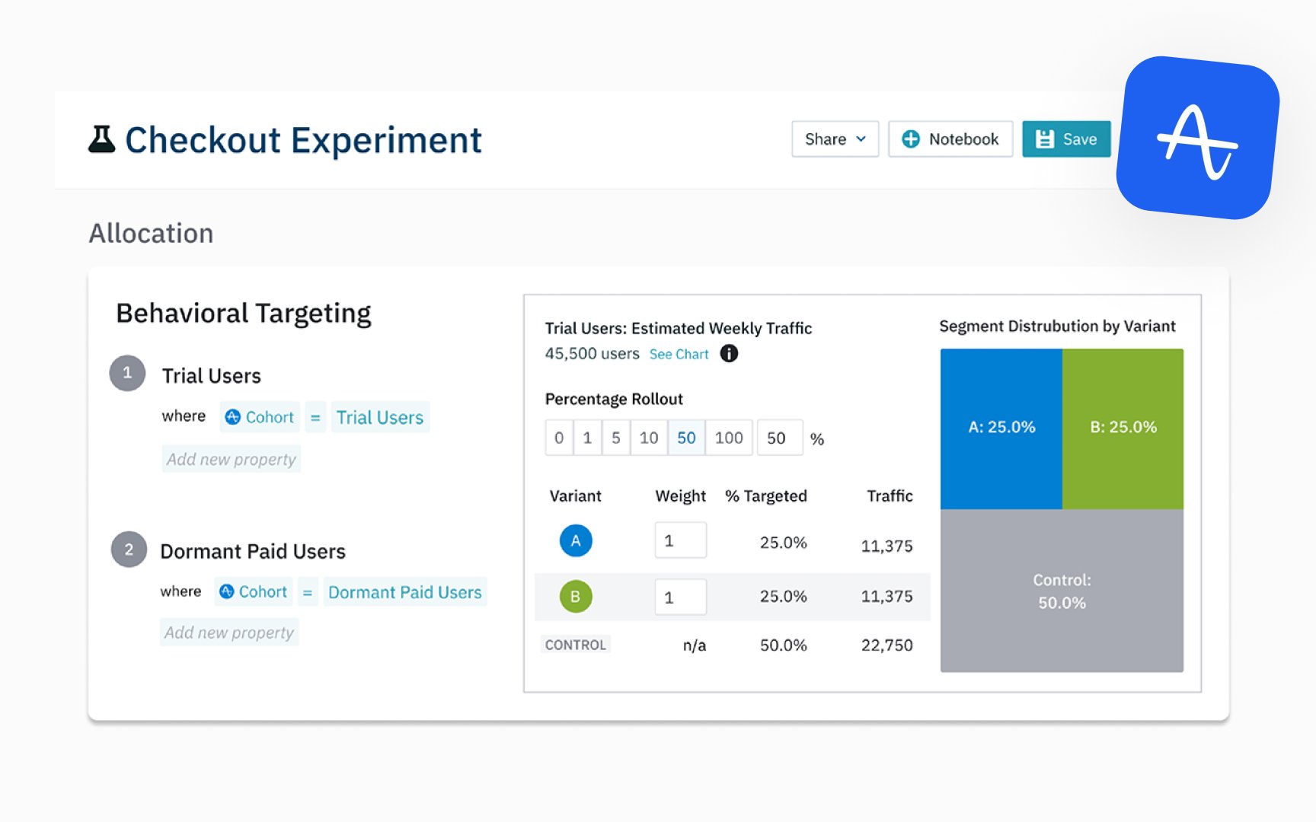Open the See Chart link
This screenshot has height=822, width=1316.
pos(679,354)
